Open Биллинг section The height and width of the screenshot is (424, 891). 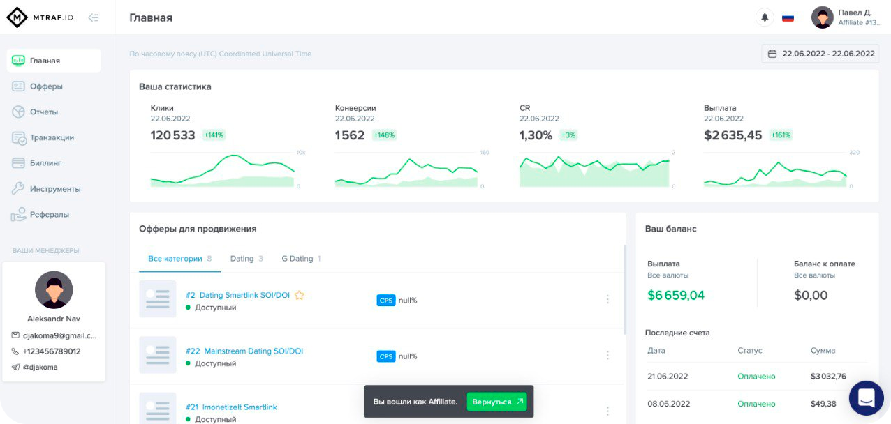point(45,163)
